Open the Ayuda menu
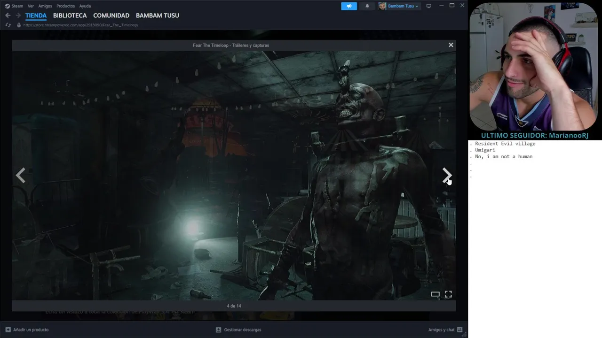Viewport: 602px width, 338px height. 85,6
